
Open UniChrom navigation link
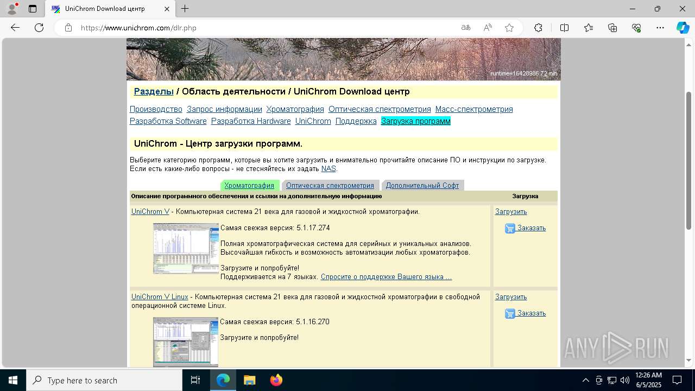pyautogui.click(x=313, y=121)
